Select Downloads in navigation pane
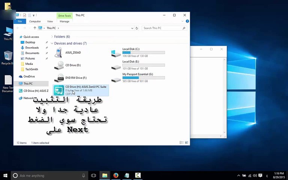288x180 pixels. pos(32,48)
